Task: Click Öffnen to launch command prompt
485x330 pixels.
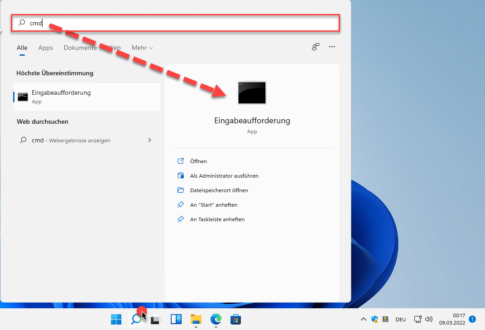Action: tap(198, 161)
